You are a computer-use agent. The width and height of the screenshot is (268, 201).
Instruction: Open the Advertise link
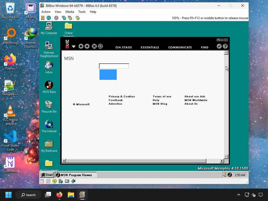tap(115, 104)
